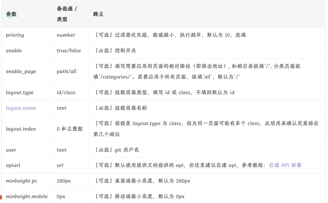Screen dimensions: 328x203
Task: Select the id/class type value
Action: pyautogui.click(x=66, y=92)
